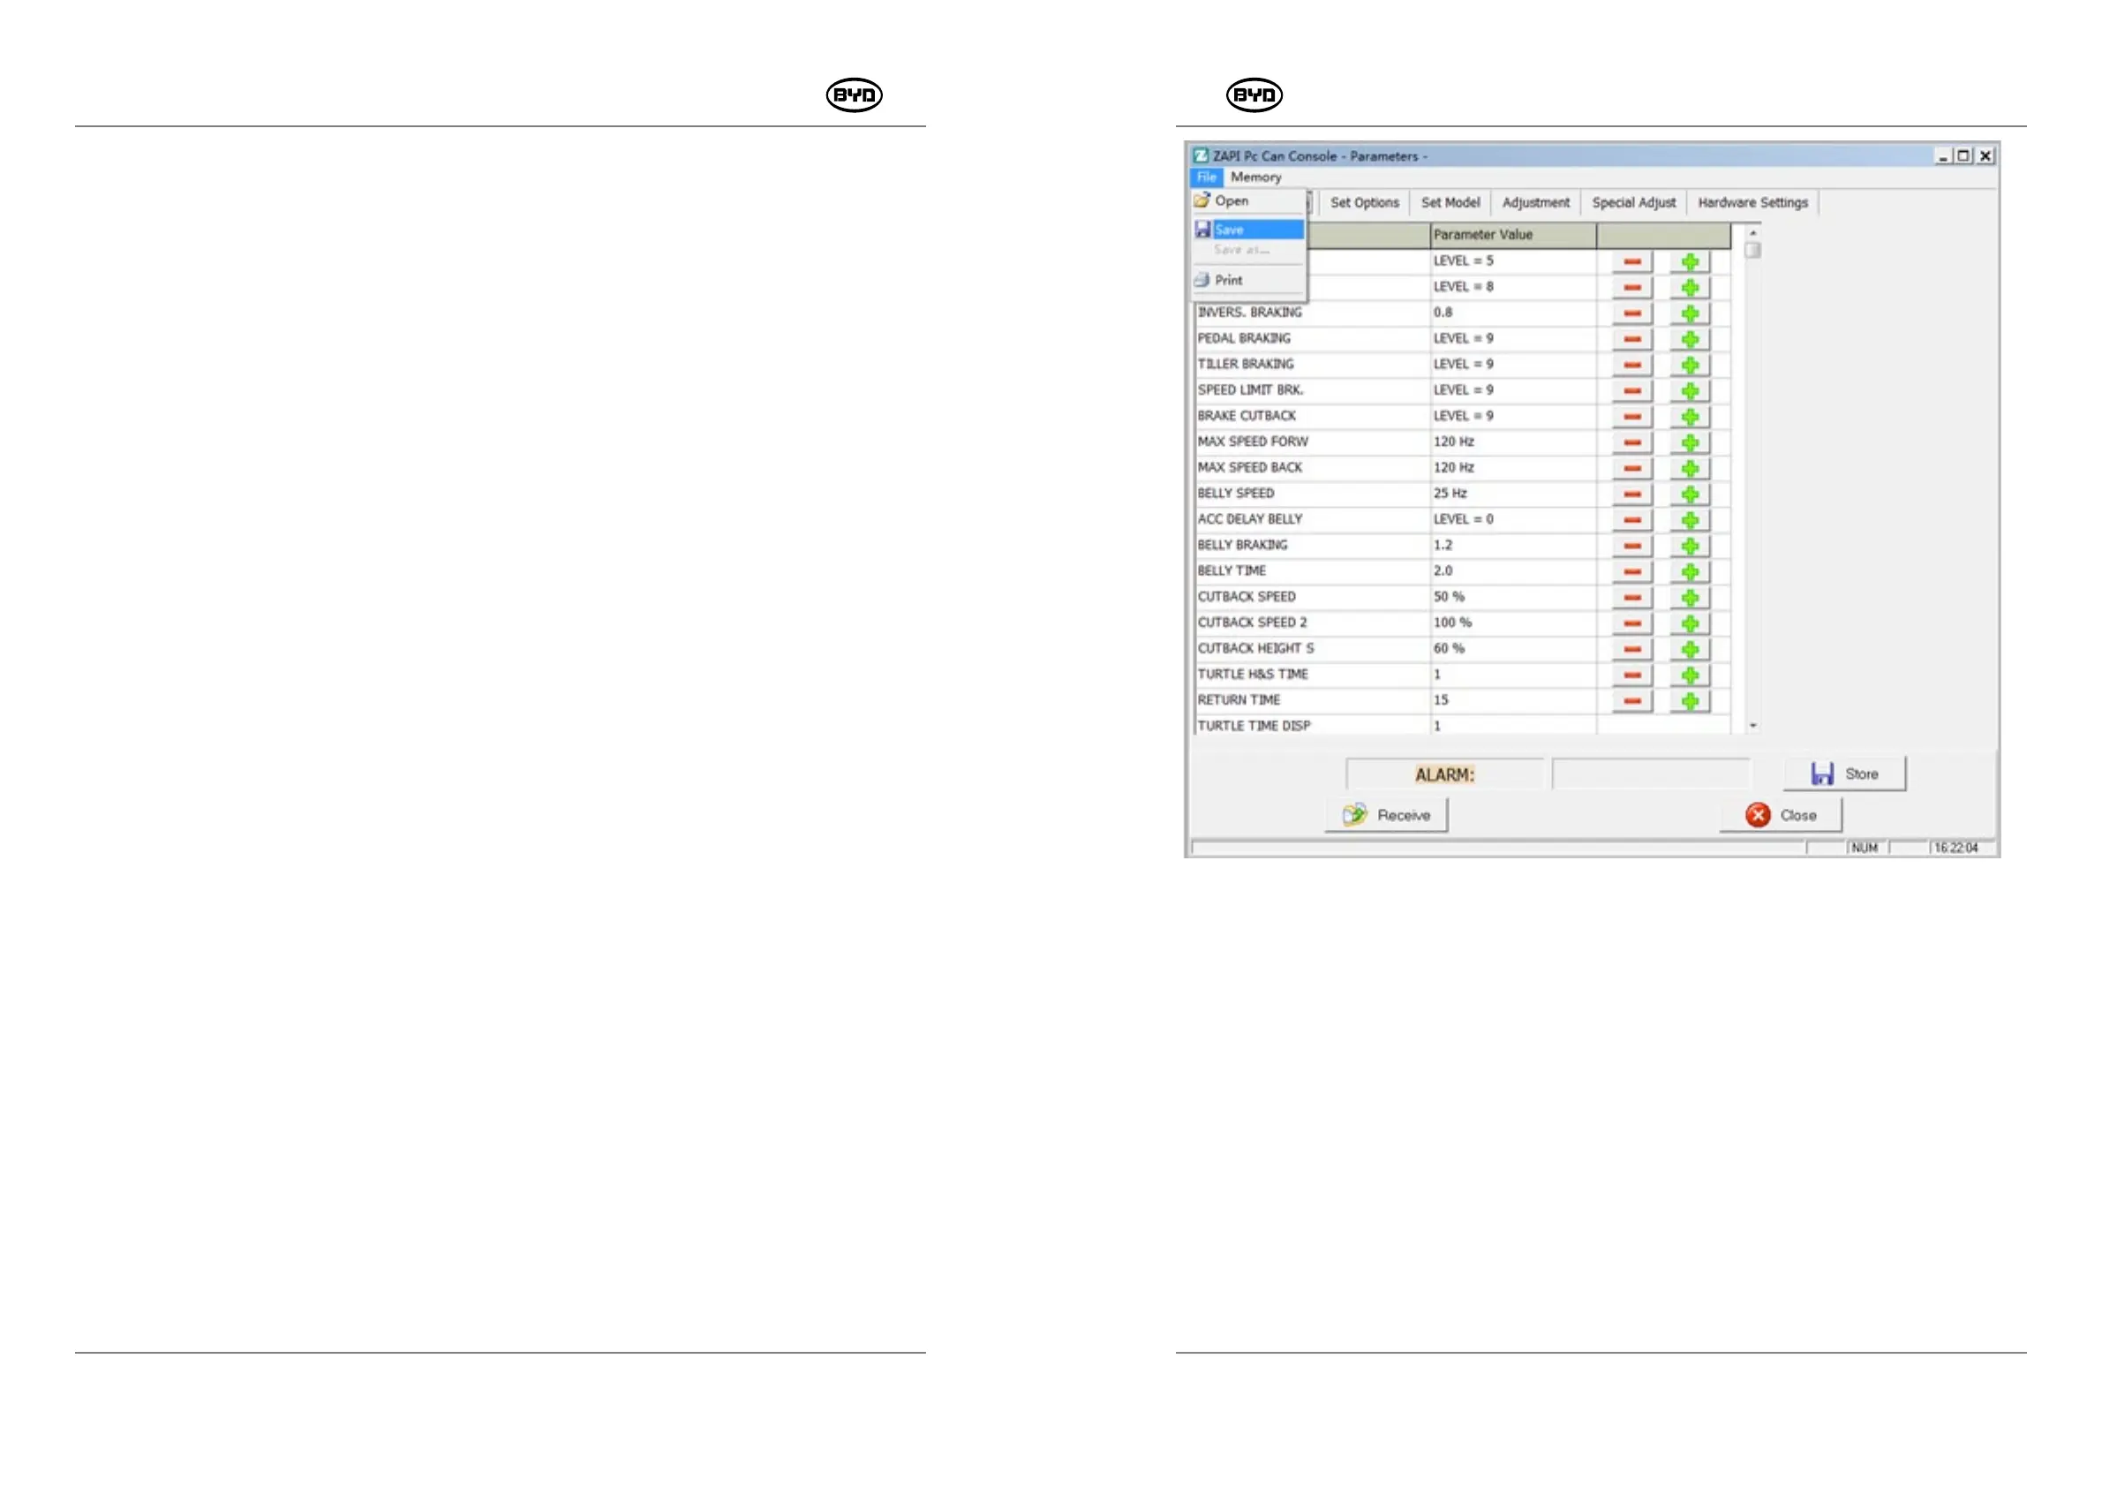2102x1487 pixels.
Task: Select Print in the File dropdown
Action: point(1228,280)
